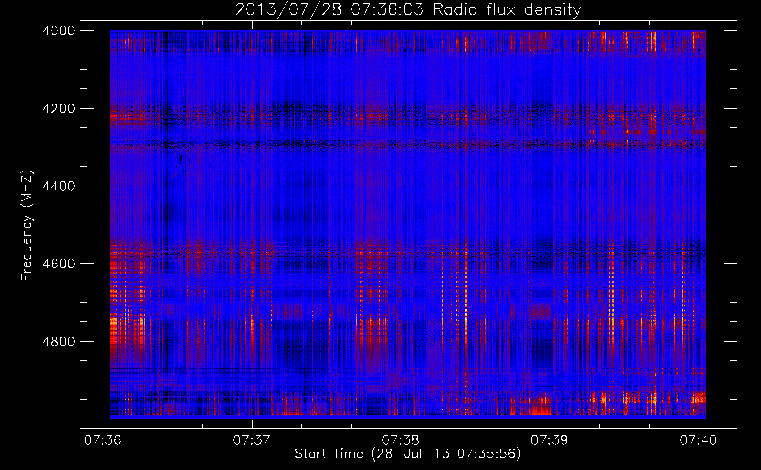761x470 pixels.
Task: Select the 4600 frequency axis label
Action: (x=59, y=264)
